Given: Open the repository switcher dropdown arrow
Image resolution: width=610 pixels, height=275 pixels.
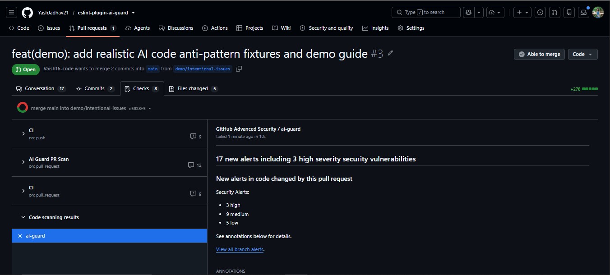Looking at the screenshot, I should 133,13.
